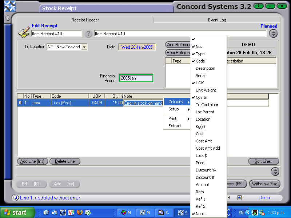Viewport: 291px width, 218px height.
Task: Open help via the question mark icon
Action: click(x=88, y=33)
